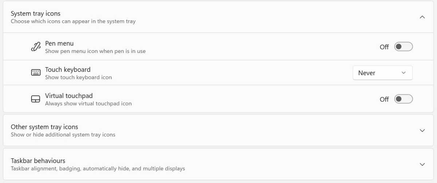The width and height of the screenshot is (437, 183).
Task: Click the "Off" label beside Virtual touchpad
Action: click(384, 99)
